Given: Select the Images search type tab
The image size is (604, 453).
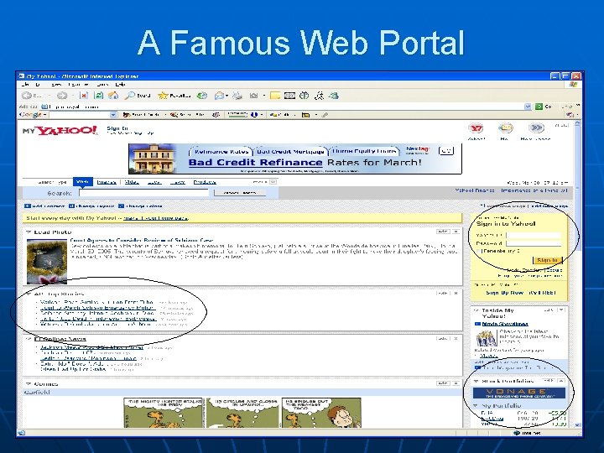Looking at the screenshot, I should 107,182.
